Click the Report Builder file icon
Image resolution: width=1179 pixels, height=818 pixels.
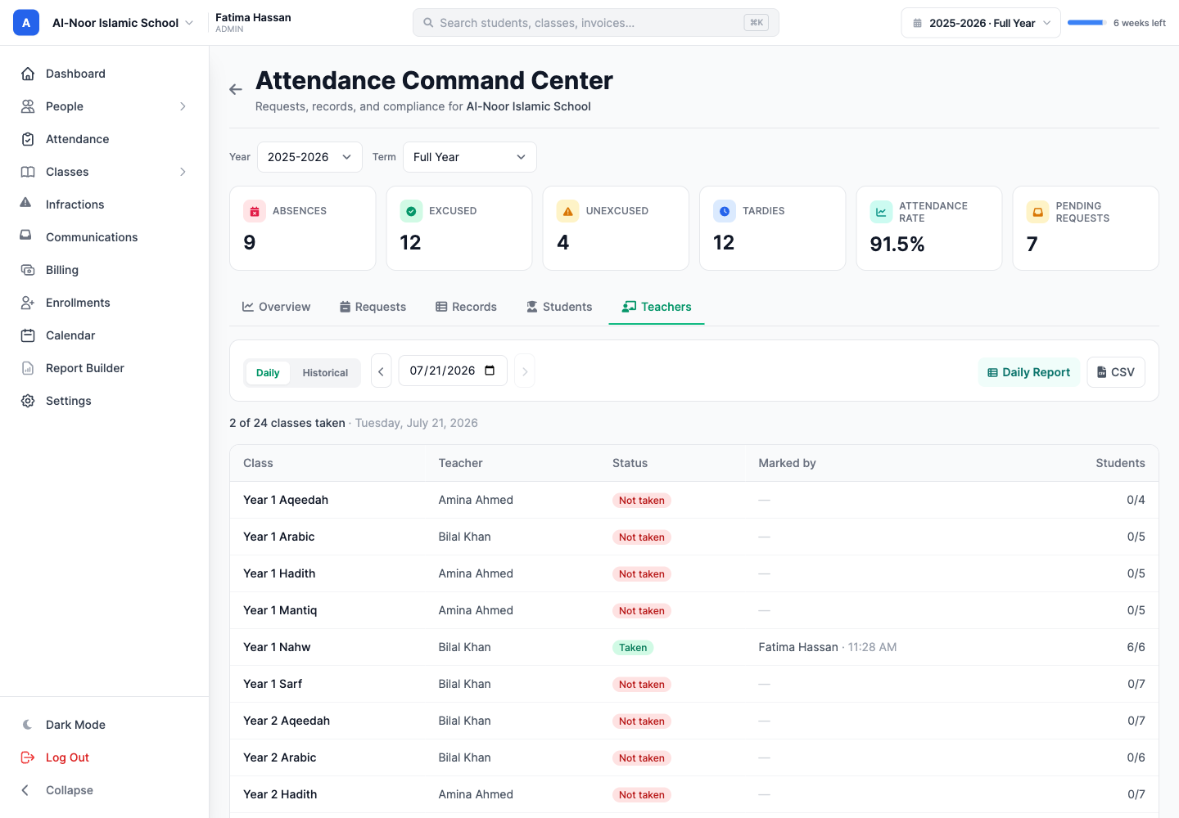[28, 368]
